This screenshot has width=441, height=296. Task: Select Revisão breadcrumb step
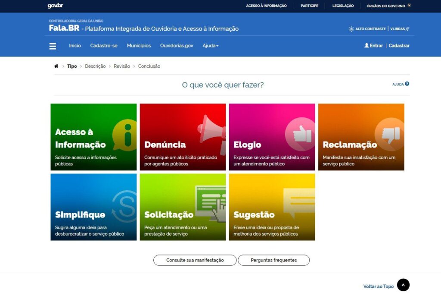point(122,66)
